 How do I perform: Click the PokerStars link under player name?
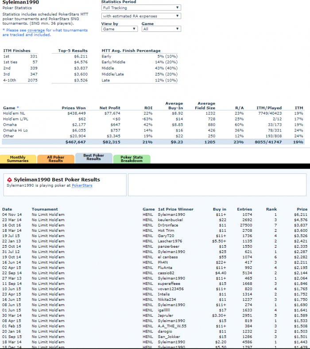82,186
